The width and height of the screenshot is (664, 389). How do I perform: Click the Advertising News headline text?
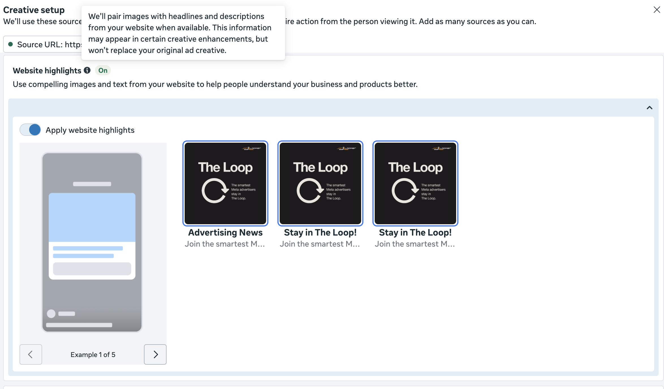[x=225, y=232]
